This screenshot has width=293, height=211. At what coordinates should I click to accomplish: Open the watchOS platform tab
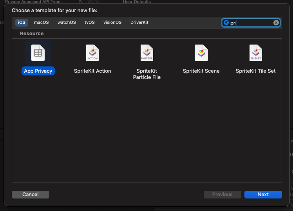pos(67,23)
